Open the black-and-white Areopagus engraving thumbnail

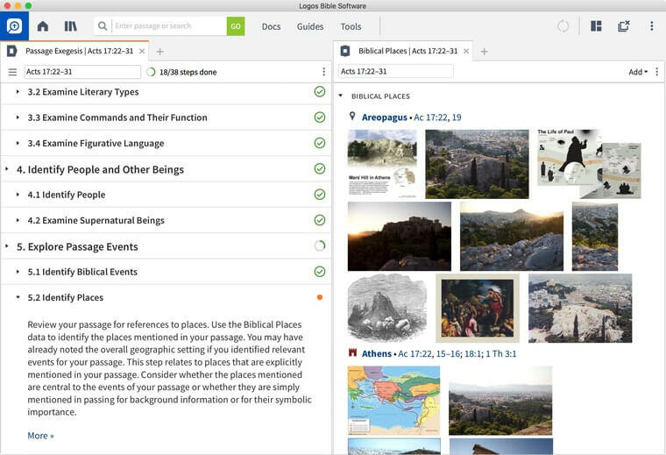pos(387,308)
